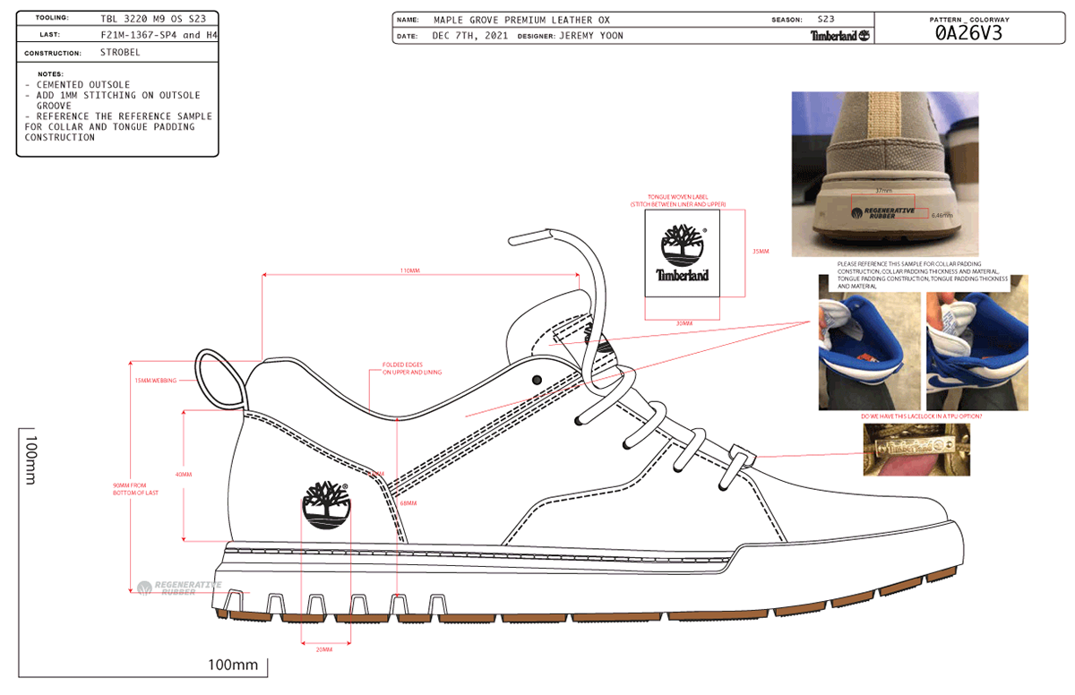Click the Timberland logo in the header bar
The height and width of the screenshot is (695, 1075).
click(x=839, y=36)
